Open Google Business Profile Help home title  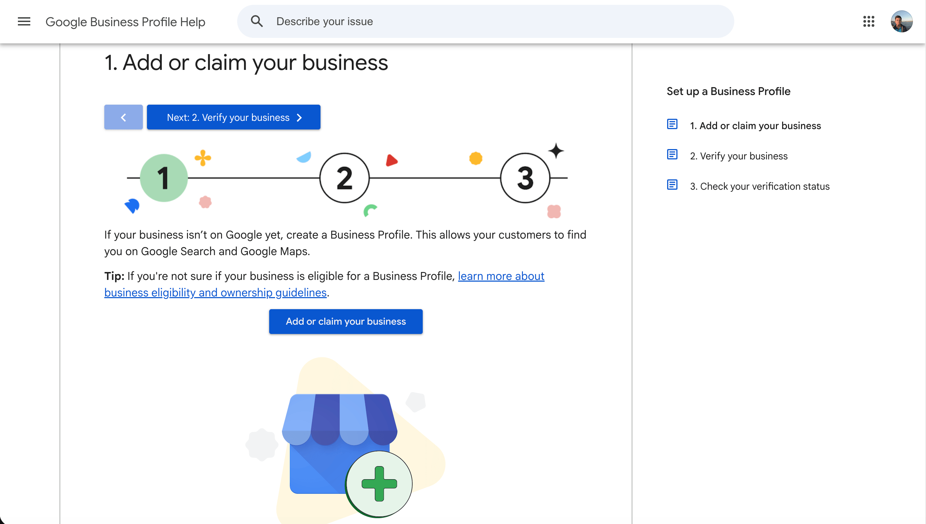pyautogui.click(x=125, y=22)
